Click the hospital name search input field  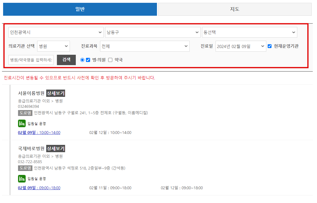click(31, 60)
